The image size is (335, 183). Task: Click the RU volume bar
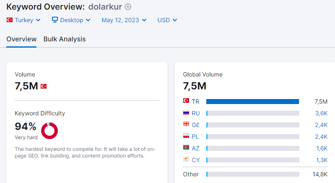[x=252, y=113]
